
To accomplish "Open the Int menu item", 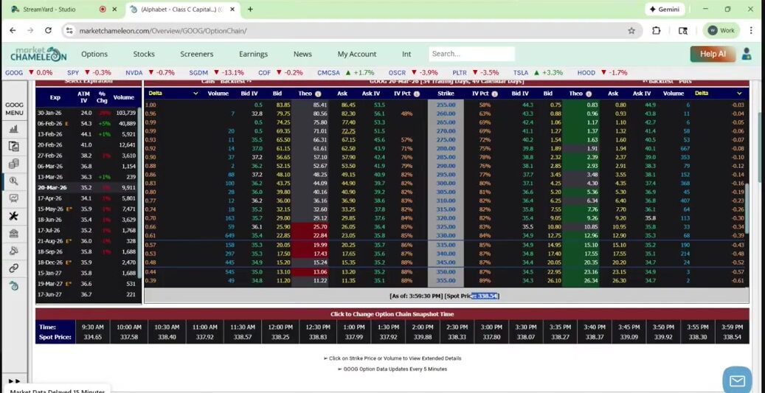I will pyautogui.click(x=406, y=54).
